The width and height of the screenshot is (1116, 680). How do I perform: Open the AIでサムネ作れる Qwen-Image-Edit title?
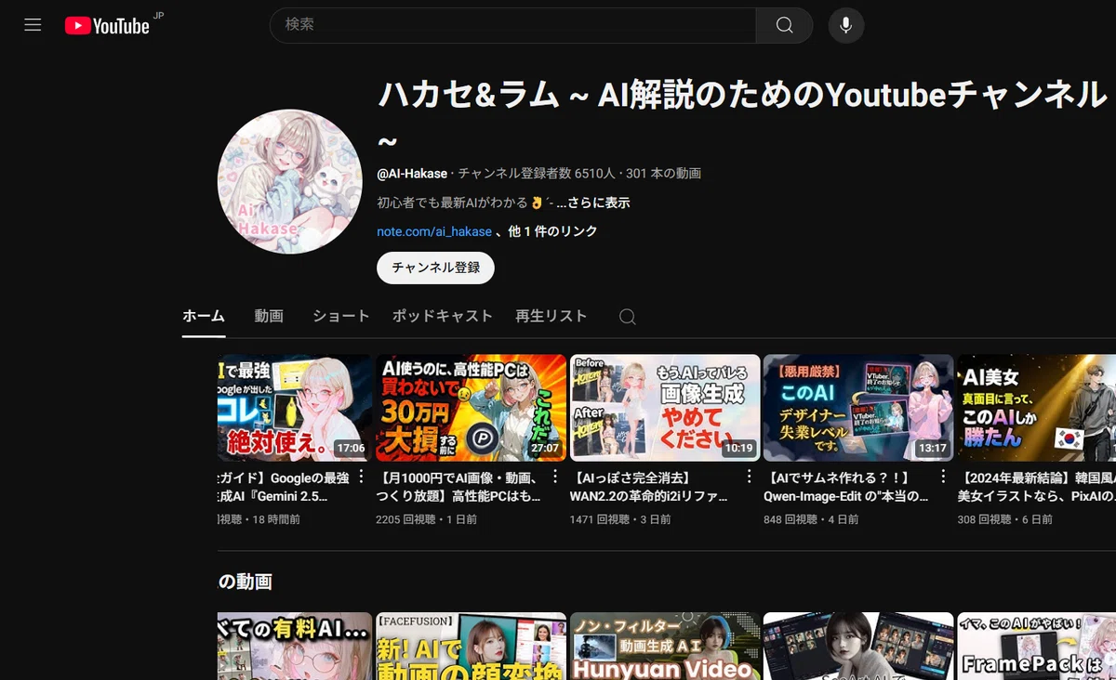pyautogui.click(x=846, y=488)
